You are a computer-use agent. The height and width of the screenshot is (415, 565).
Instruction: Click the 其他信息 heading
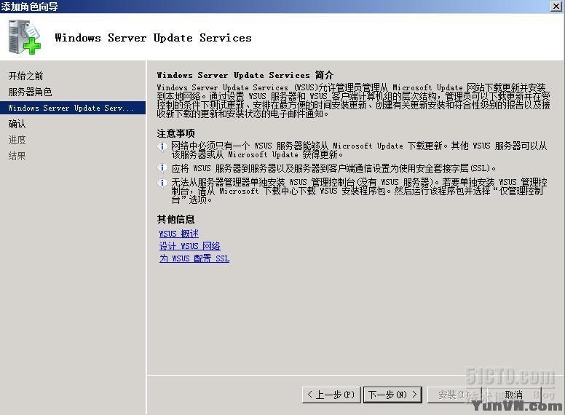pyautogui.click(x=176, y=219)
